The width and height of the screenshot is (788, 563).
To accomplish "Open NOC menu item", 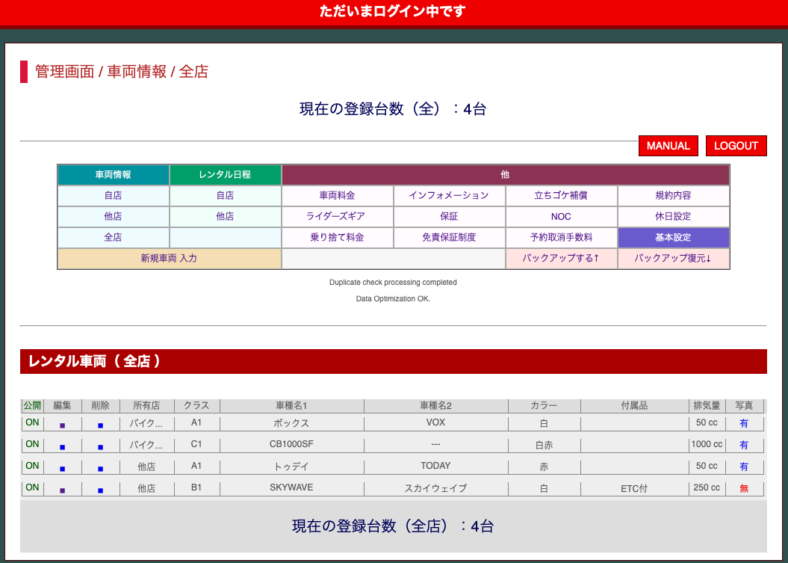I will pos(561,217).
